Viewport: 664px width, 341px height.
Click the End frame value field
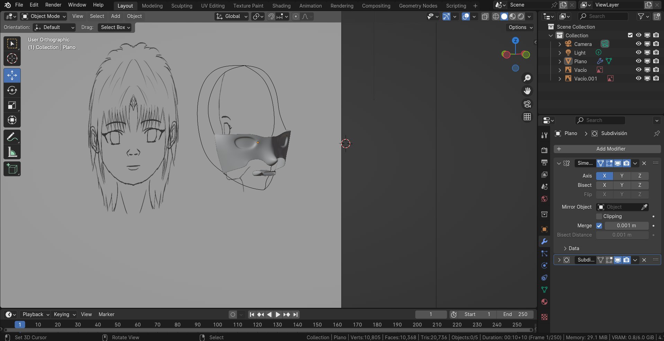point(515,314)
